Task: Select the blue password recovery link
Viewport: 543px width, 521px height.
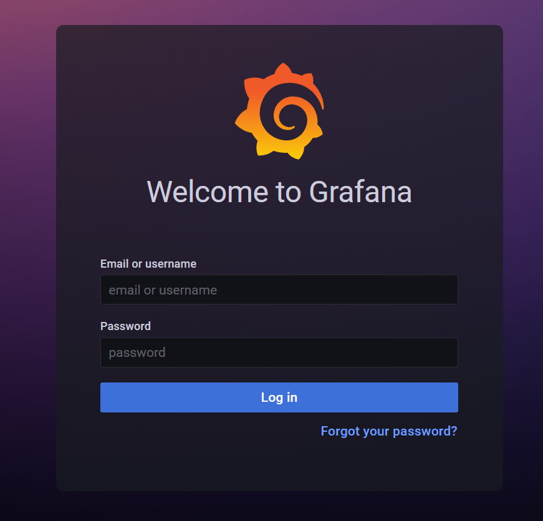Action: click(389, 431)
